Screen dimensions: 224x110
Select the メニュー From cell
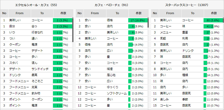pyautogui.click(x=166, y=32)
